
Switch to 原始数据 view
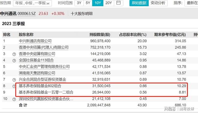[x=139, y=3]
